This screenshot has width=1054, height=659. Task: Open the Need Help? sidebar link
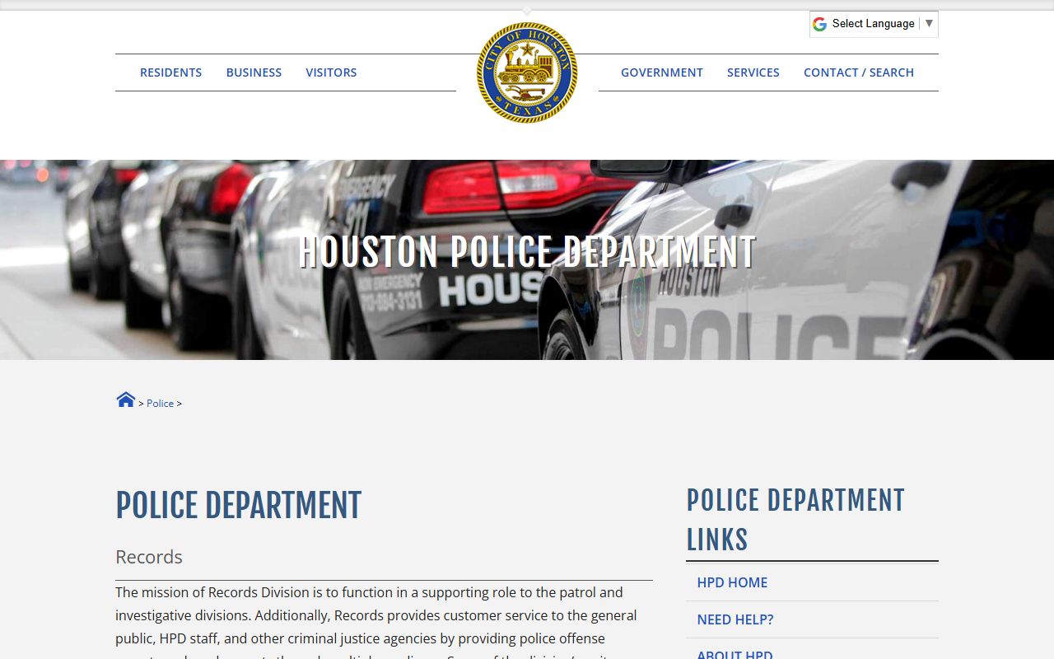735,619
